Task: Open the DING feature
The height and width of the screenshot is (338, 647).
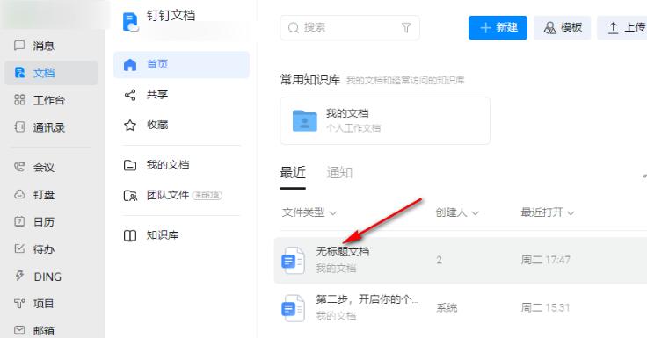Action: click(38, 277)
